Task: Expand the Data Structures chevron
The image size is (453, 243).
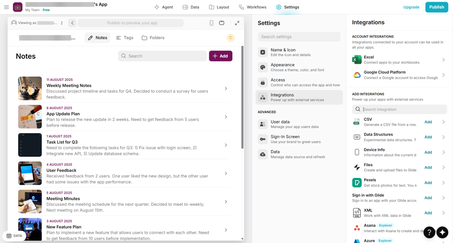Action: [x=443, y=137]
